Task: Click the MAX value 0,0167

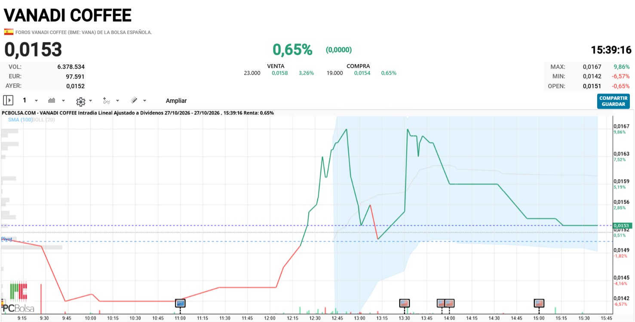Action: tap(591, 67)
